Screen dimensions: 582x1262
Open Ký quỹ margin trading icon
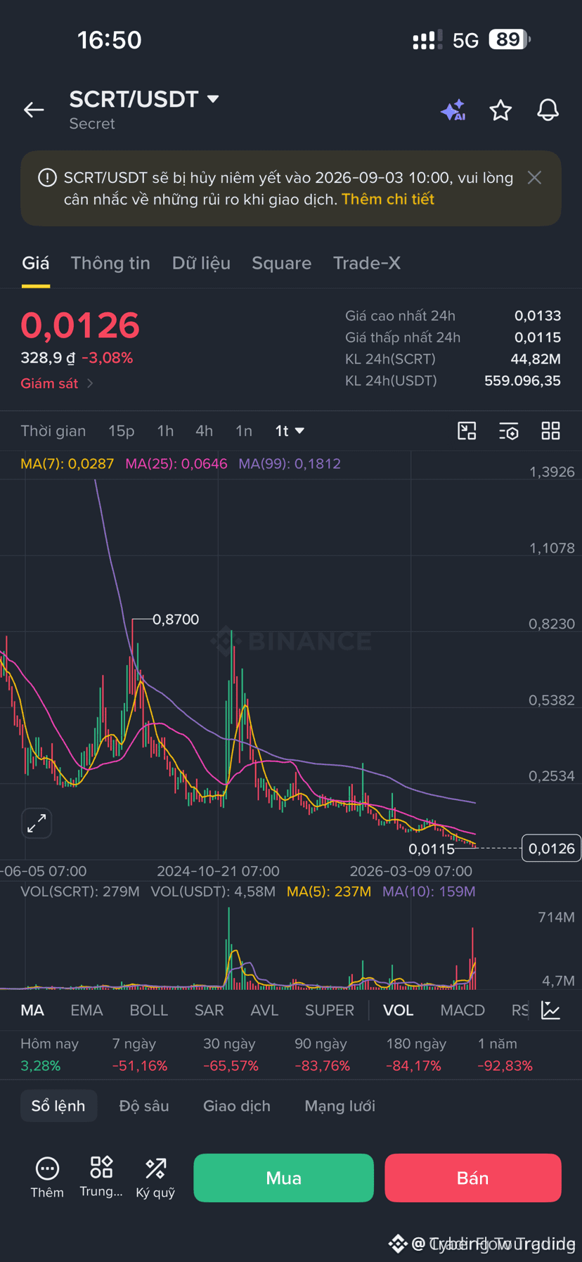tap(155, 1178)
